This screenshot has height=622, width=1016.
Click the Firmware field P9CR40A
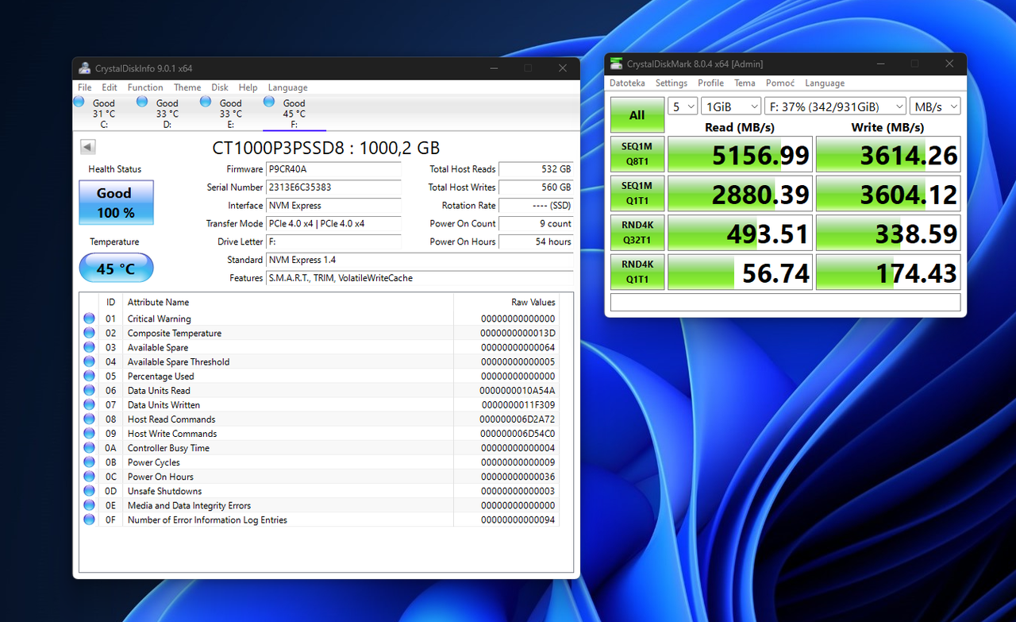(333, 169)
